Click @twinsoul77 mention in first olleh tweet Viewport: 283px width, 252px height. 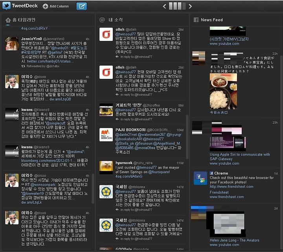pyautogui.click(x=126, y=34)
